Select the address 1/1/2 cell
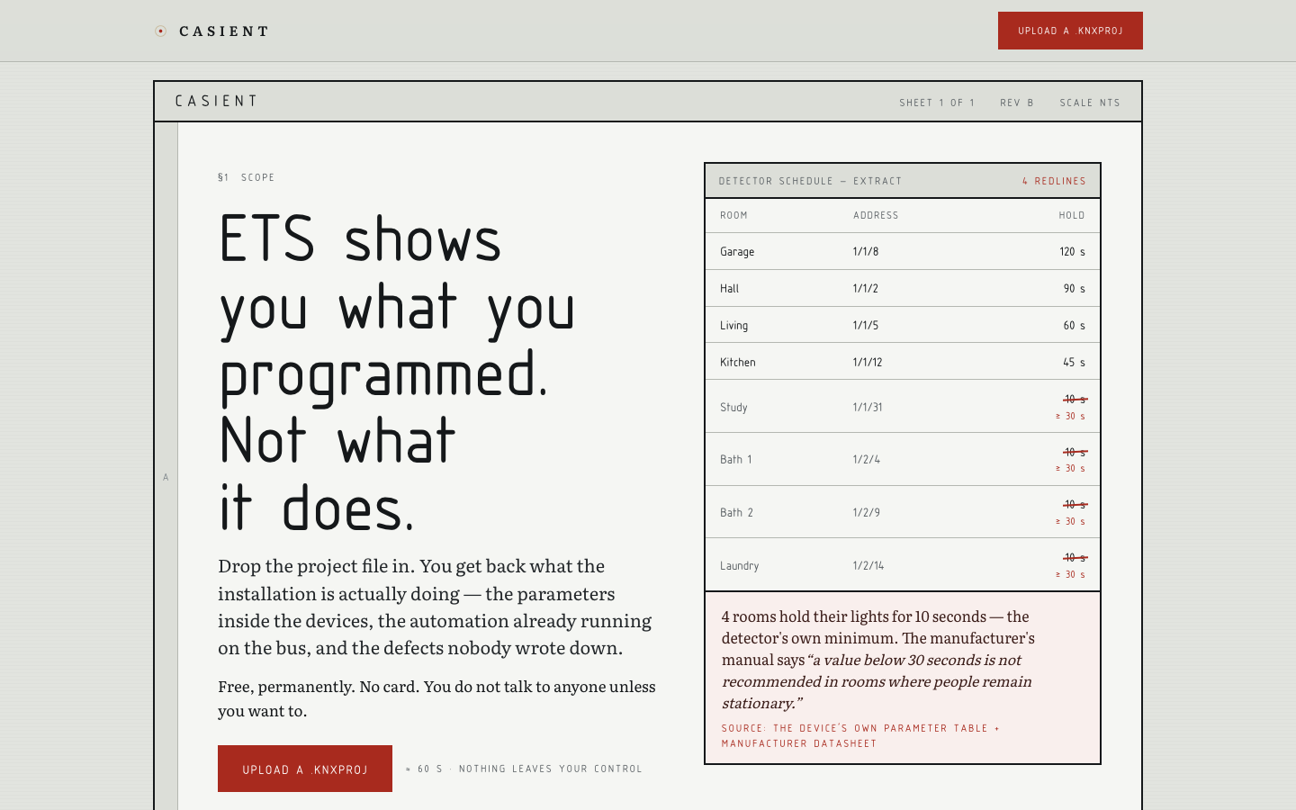The height and width of the screenshot is (810, 1296). (866, 289)
